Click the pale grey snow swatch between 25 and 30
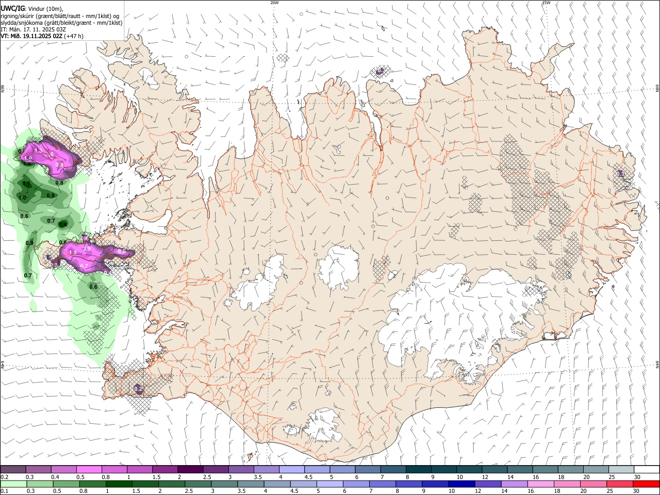This screenshot has width=660, height=495. 621,469
